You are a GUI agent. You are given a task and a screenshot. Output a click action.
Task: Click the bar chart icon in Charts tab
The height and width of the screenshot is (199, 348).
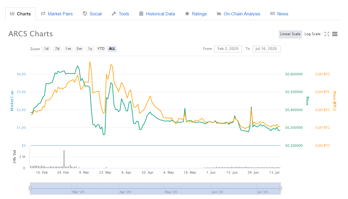click(12, 14)
